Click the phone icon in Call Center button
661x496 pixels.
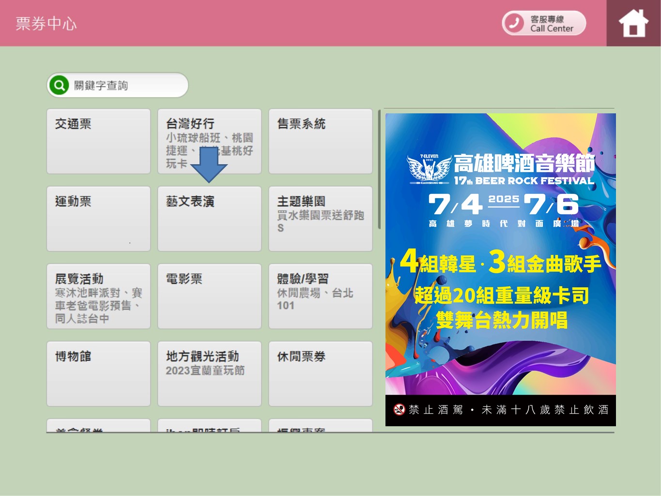514,23
